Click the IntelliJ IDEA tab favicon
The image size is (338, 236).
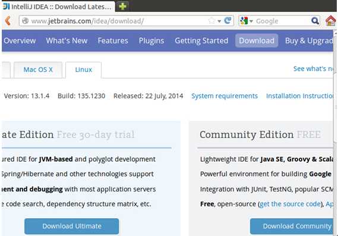tap(7, 7)
